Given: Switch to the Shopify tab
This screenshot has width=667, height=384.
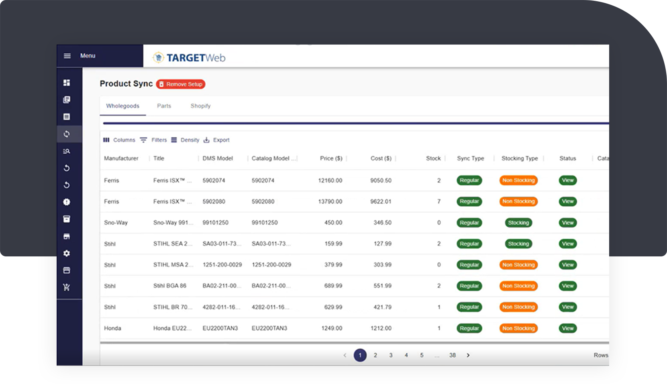Looking at the screenshot, I should (200, 106).
